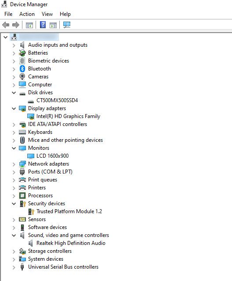Screen dimensions: 232x281
Task: Click the System devices folder icon
Action: tap(22, 259)
